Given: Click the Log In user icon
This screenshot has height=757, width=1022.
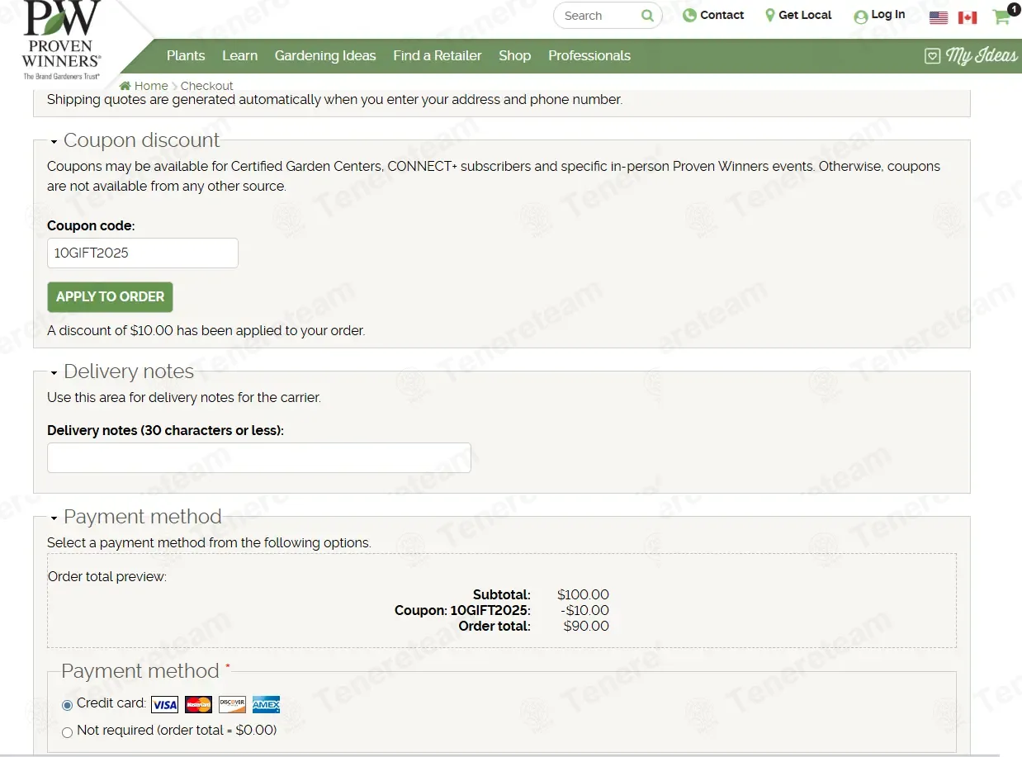Looking at the screenshot, I should [x=861, y=17].
